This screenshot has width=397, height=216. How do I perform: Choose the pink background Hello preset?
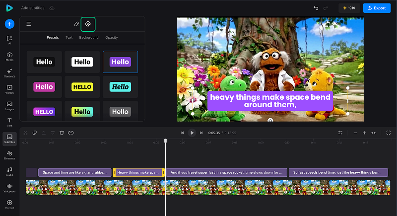44,87
